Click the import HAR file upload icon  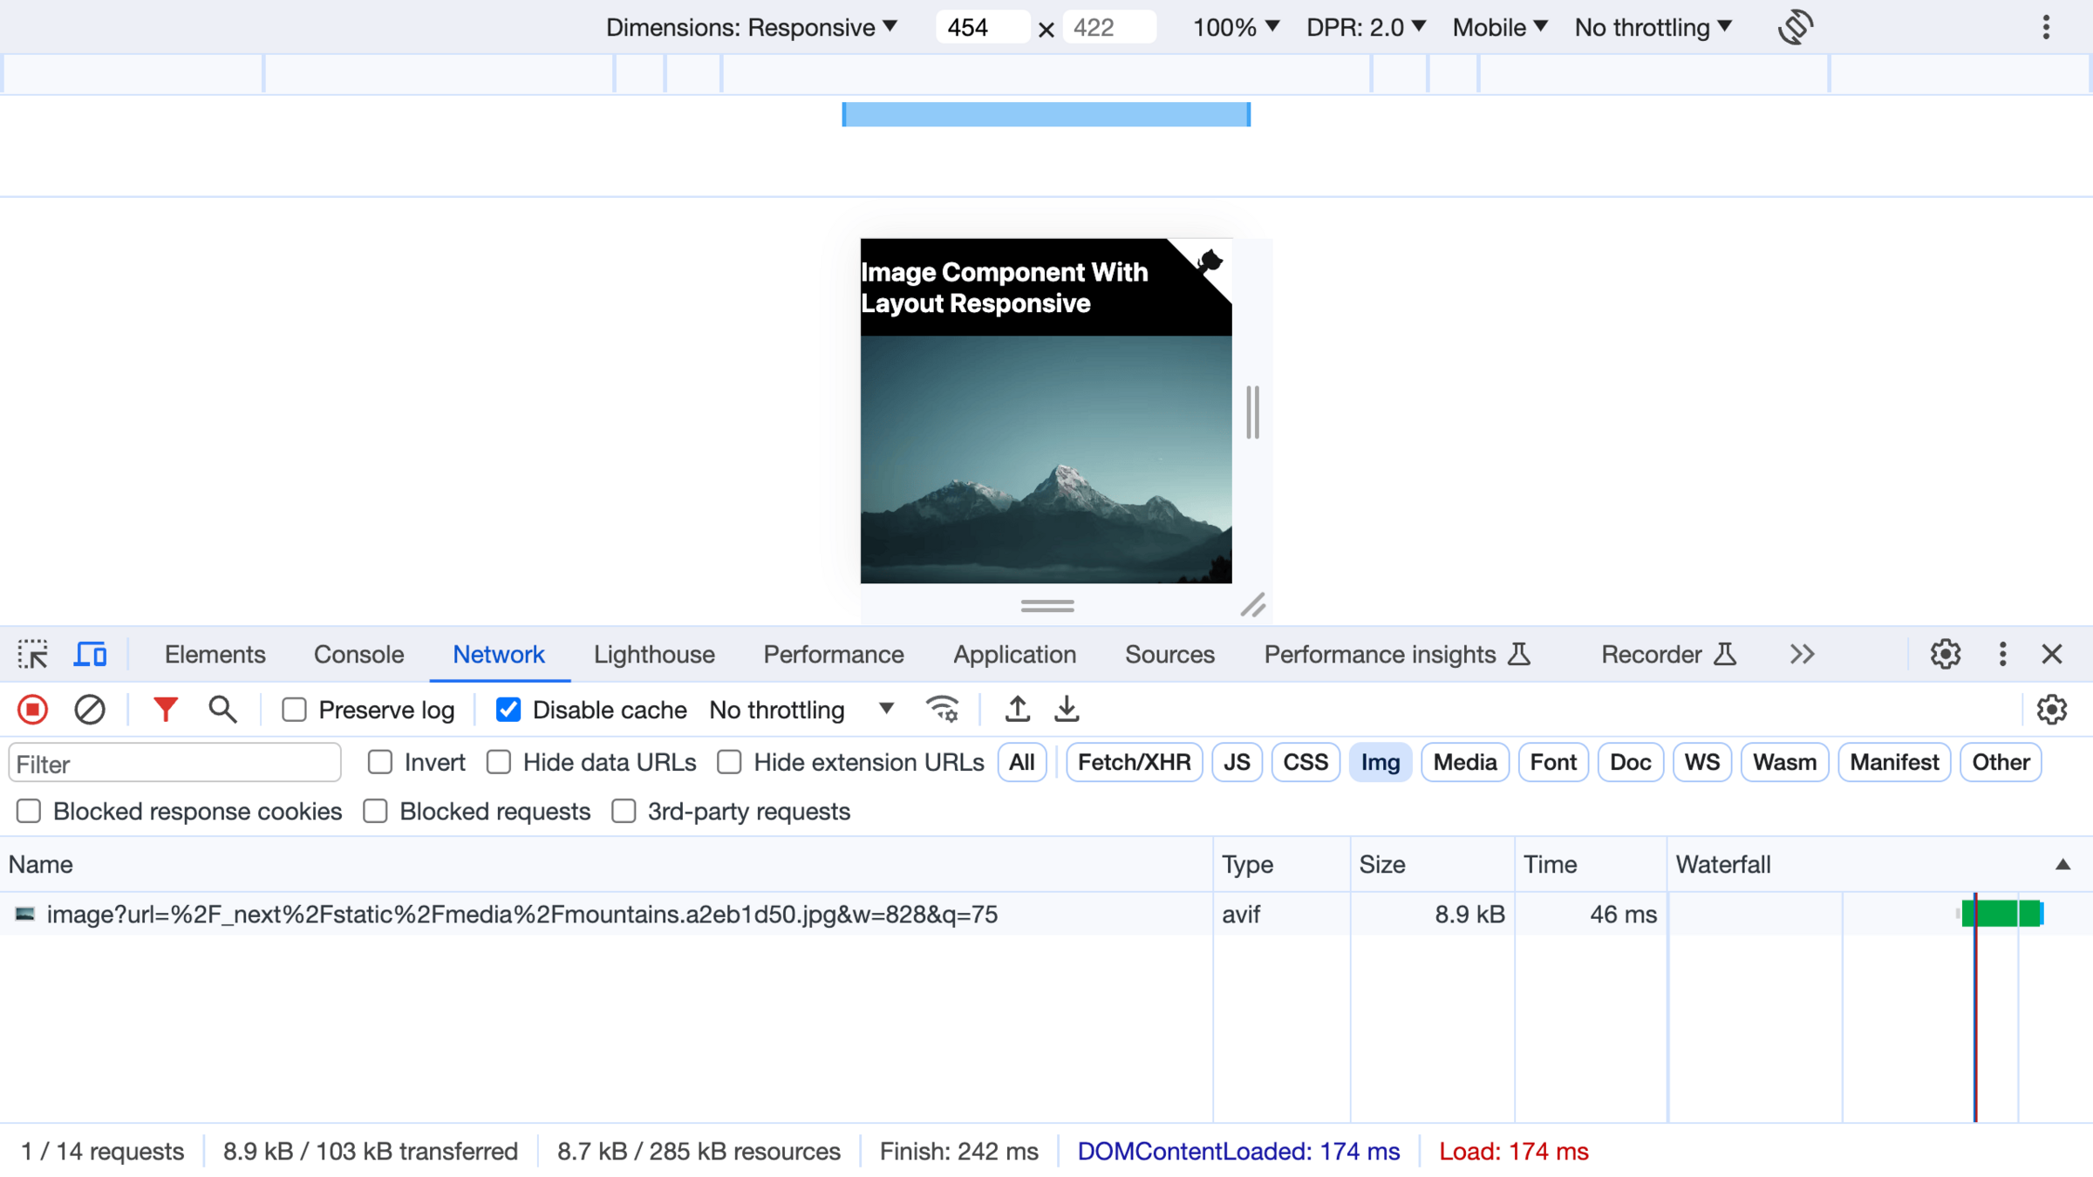point(1017,710)
